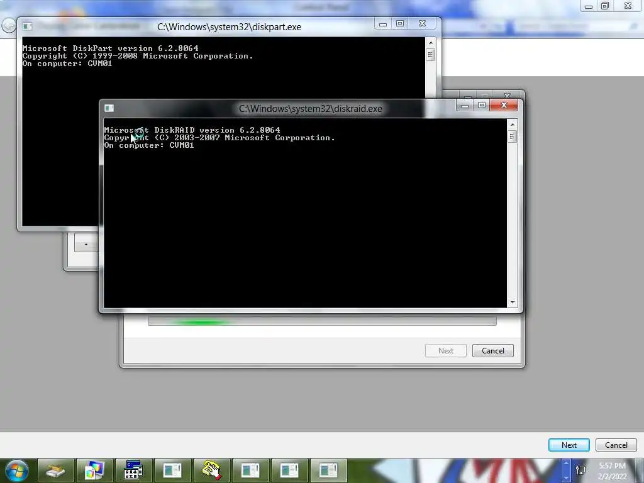The height and width of the screenshot is (483, 644).
Task: Open the colorful monitor personalization taskbar icon
Action: tap(94, 470)
